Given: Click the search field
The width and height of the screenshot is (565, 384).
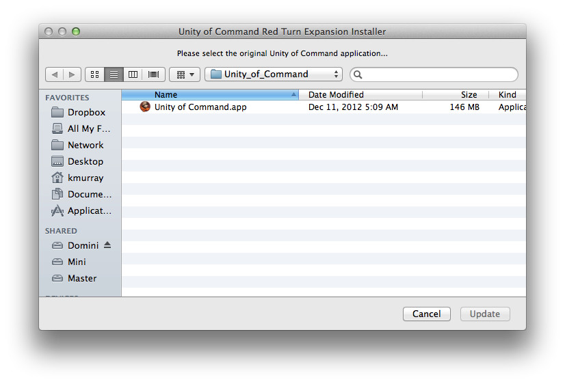Looking at the screenshot, I should 434,74.
